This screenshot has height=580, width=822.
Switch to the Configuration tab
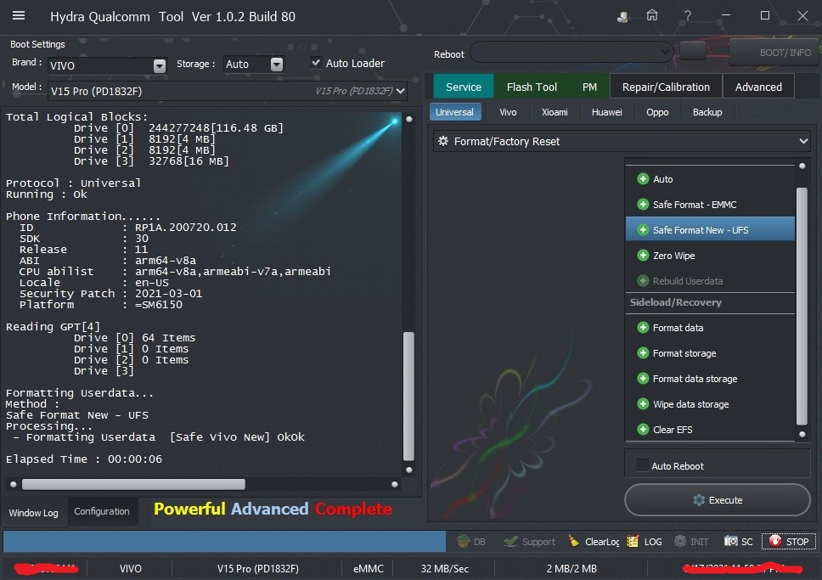click(102, 511)
